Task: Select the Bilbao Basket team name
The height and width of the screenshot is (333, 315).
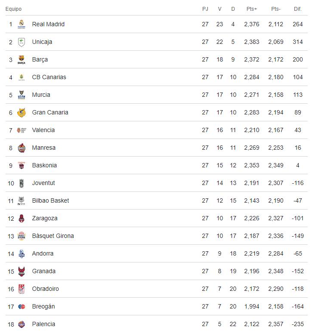Action: (50, 200)
